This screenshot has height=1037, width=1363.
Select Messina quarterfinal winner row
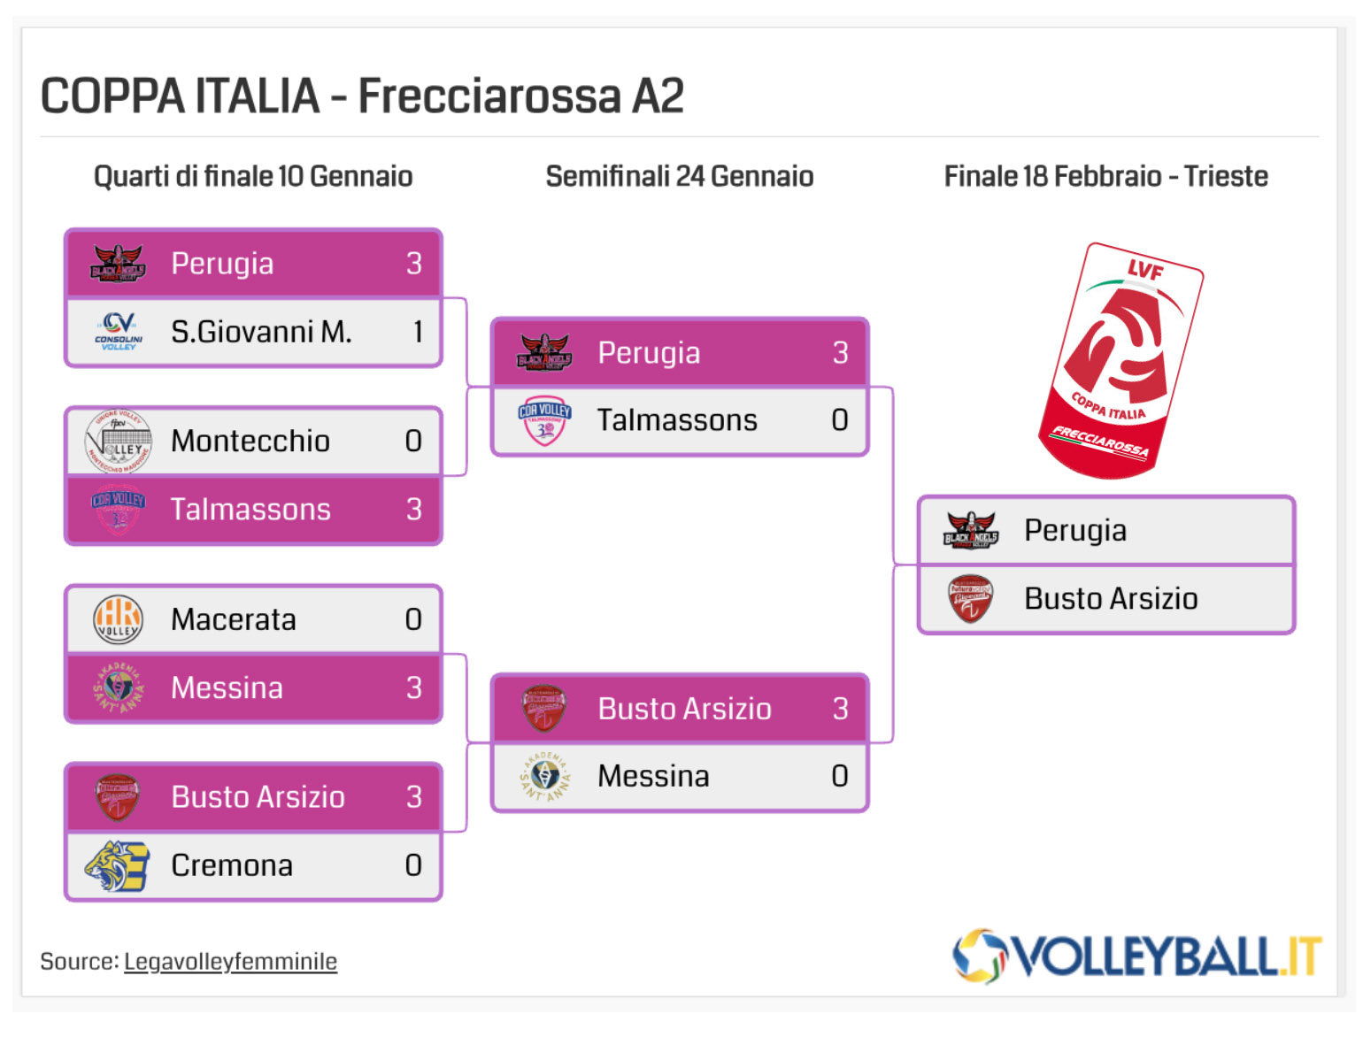pos(253,687)
